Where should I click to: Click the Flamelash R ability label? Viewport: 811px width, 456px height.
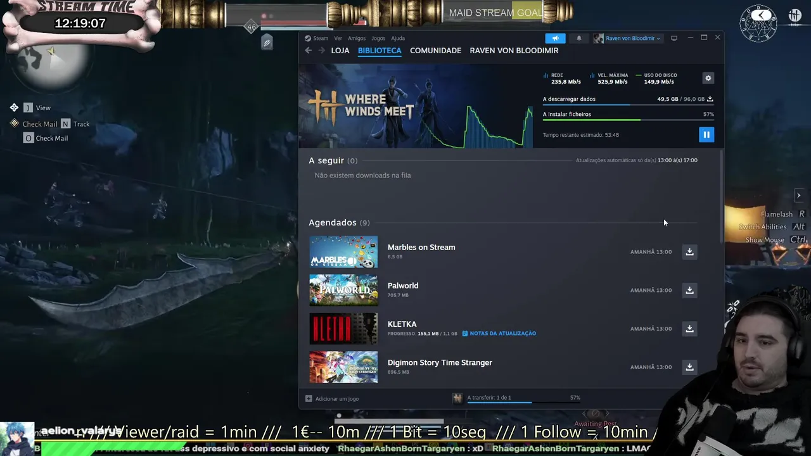coord(782,214)
